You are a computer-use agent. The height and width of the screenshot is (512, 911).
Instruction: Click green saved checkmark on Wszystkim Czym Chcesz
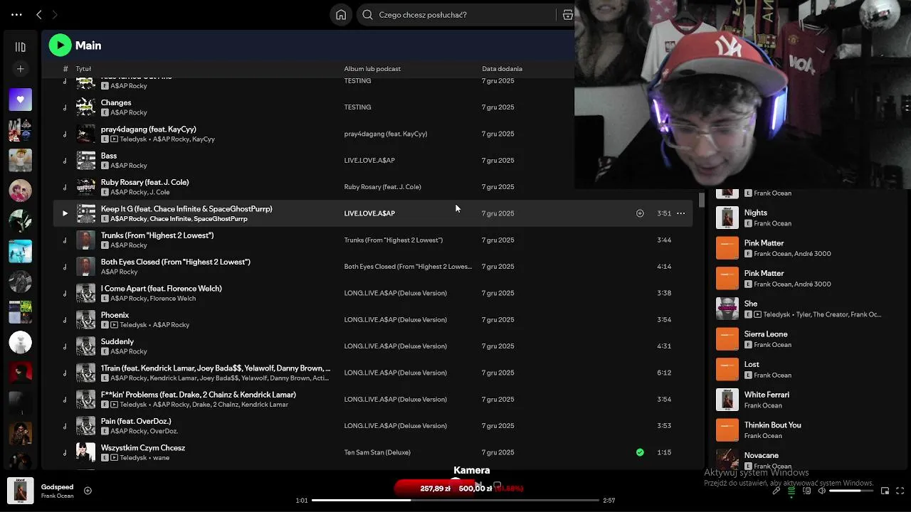[640, 452]
